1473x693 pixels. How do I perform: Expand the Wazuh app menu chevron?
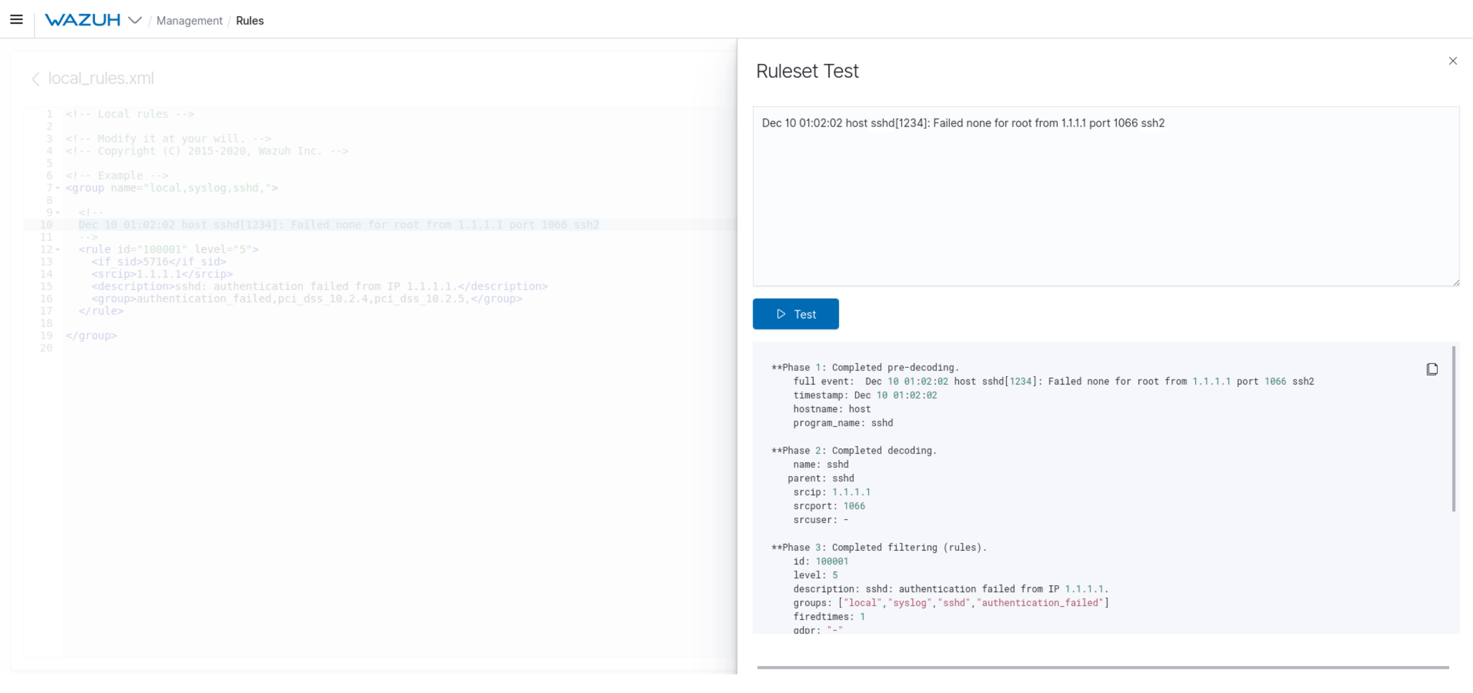tap(135, 20)
